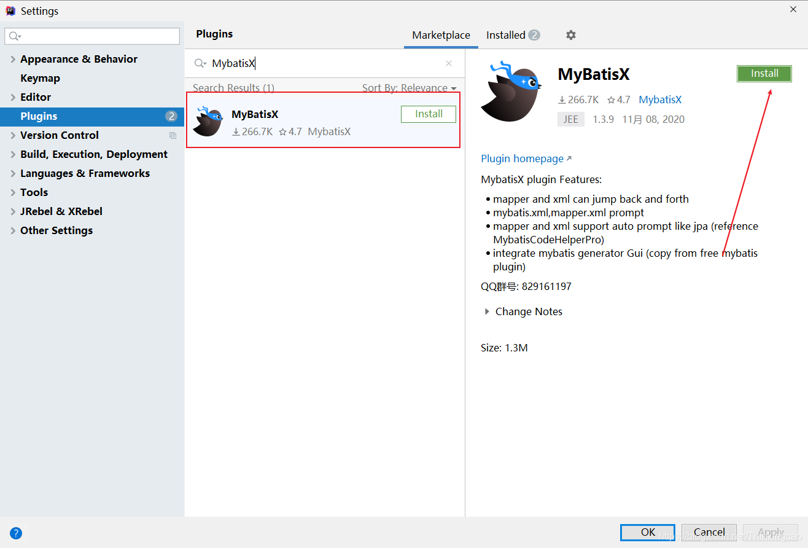Expand the Change Notes section
This screenshot has height=548, width=808.
point(487,311)
